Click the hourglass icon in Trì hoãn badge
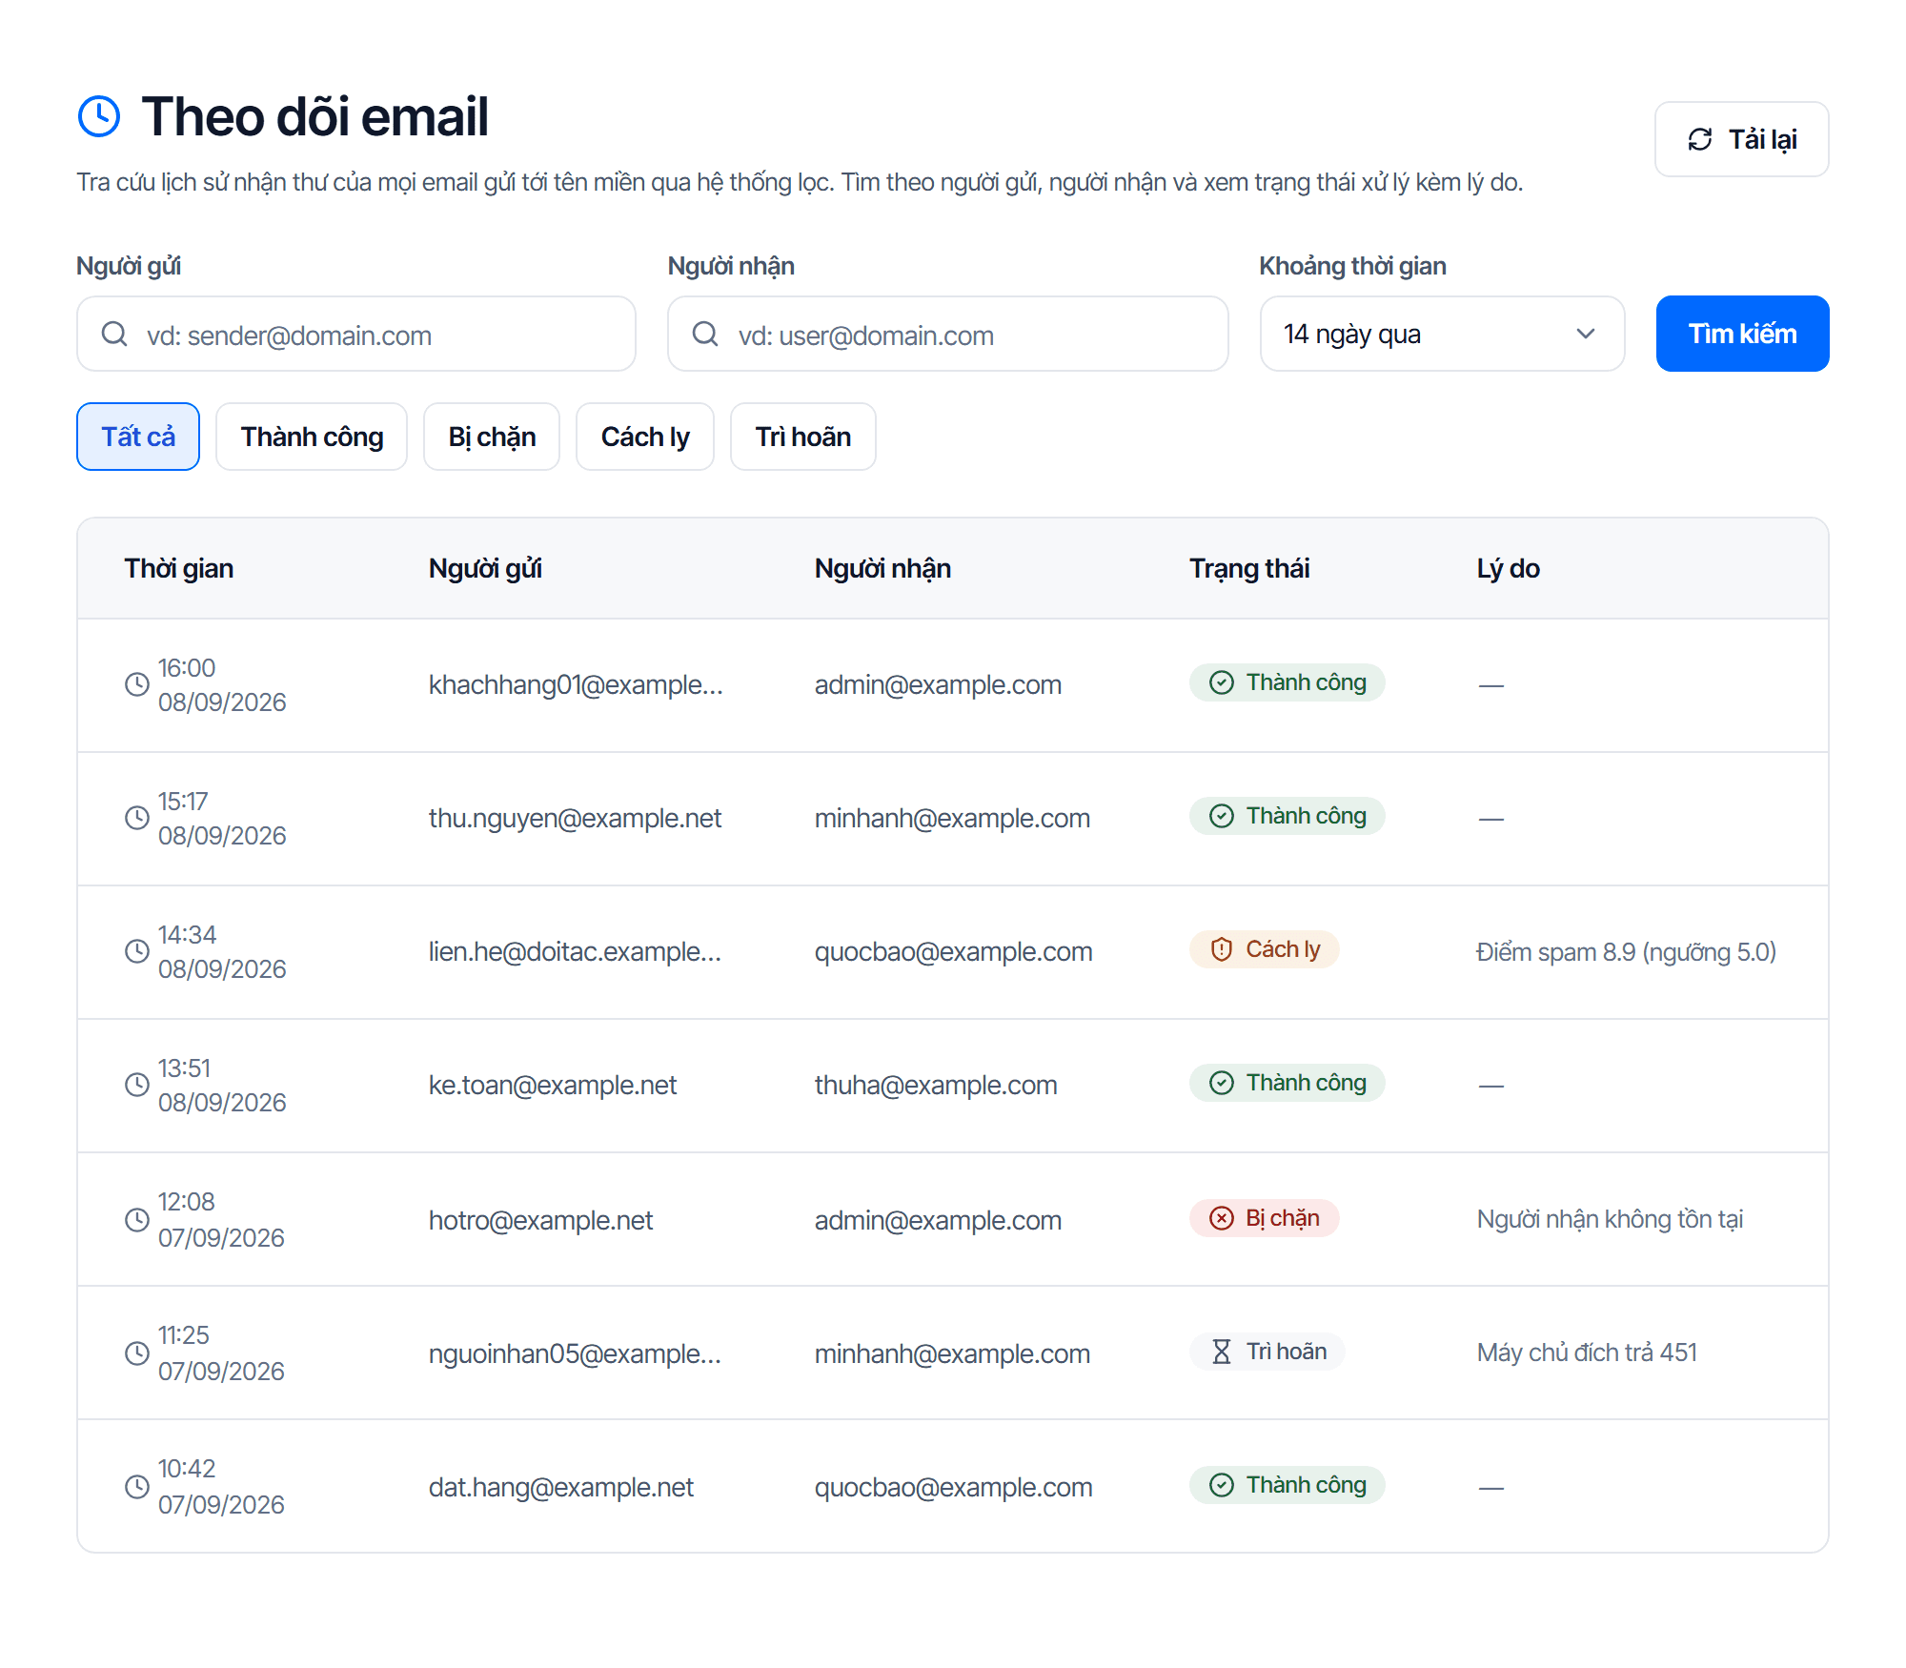 [1222, 1352]
